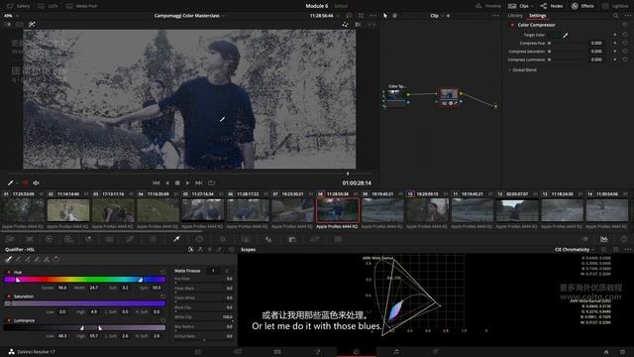Screen dimensions: 634x357
Task: Toggle the highlight wand icon above viewer
Action: click(x=32, y=24)
